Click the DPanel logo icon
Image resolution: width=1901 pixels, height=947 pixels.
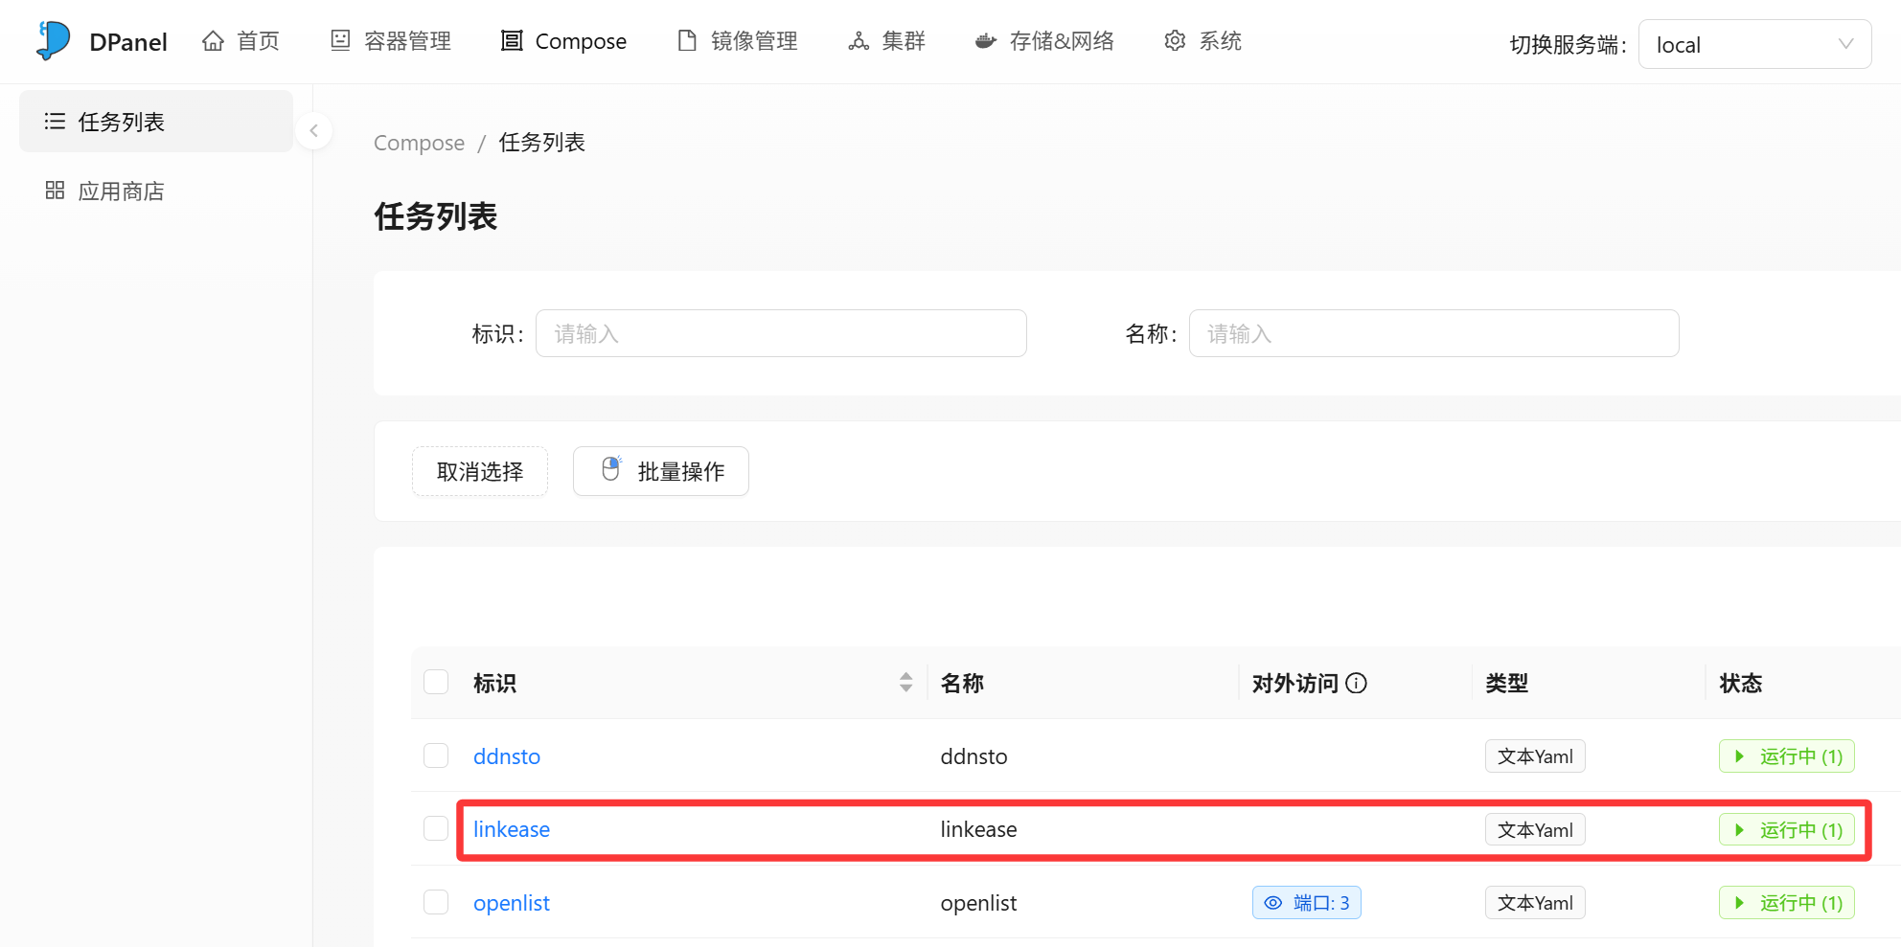coord(54,41)
